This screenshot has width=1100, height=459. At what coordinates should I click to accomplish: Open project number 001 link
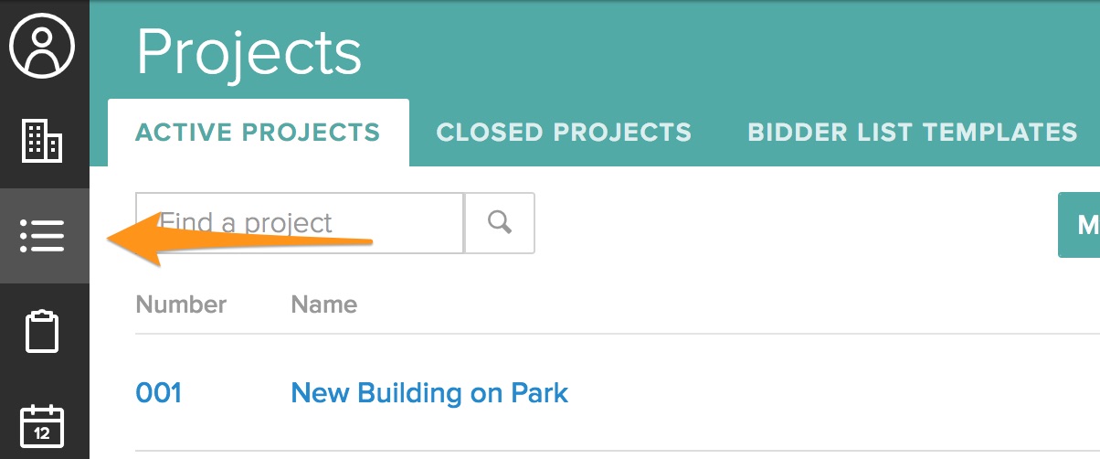pos(159,393)
